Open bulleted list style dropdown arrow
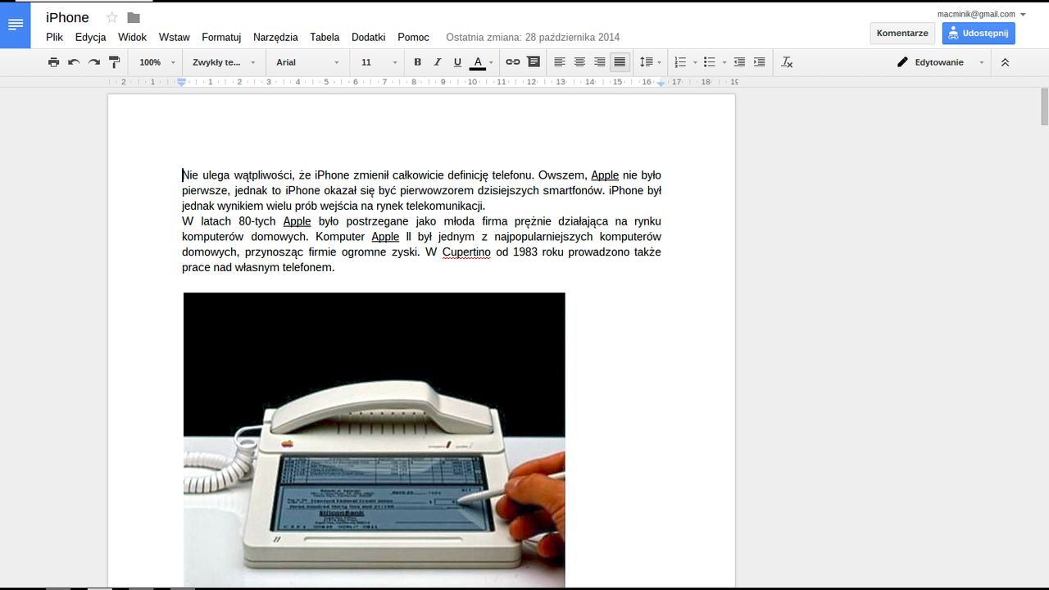 [x=724, y=62]
